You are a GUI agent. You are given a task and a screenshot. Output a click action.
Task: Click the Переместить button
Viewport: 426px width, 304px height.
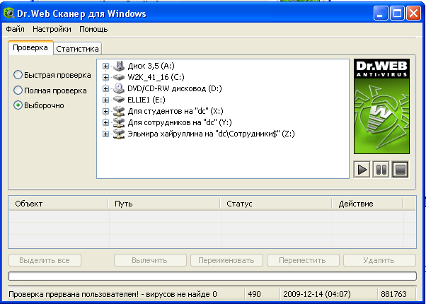[303, 260]
